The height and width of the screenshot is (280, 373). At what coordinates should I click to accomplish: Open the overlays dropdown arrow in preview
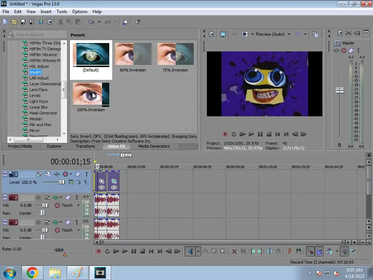coord(305,34)
